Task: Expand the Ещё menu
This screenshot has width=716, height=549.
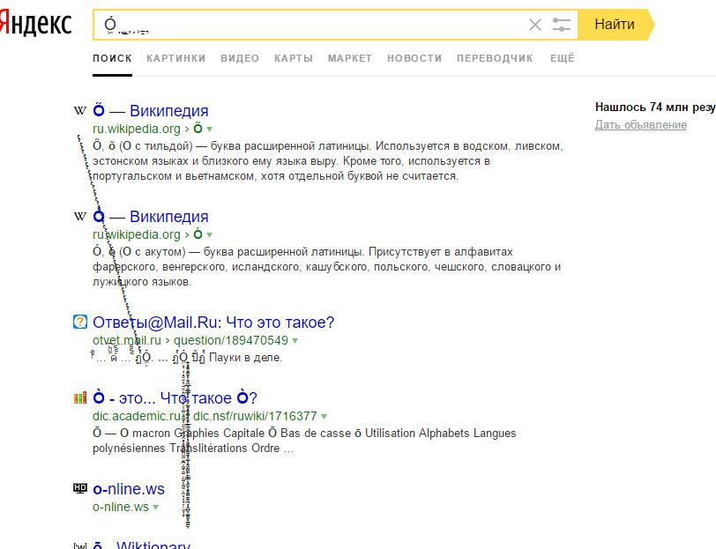Action: (562, 58)
